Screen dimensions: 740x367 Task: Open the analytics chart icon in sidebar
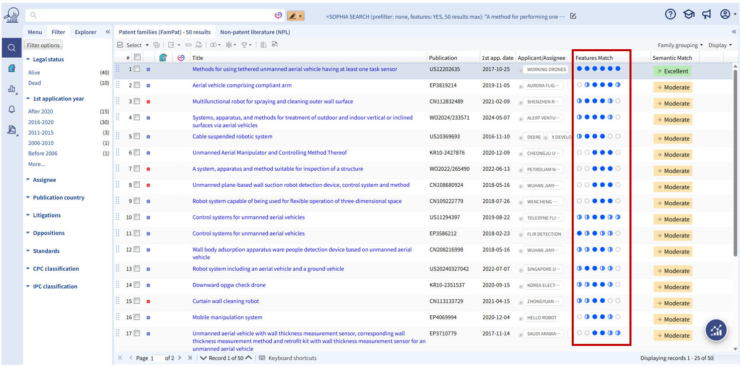point(12,89)
